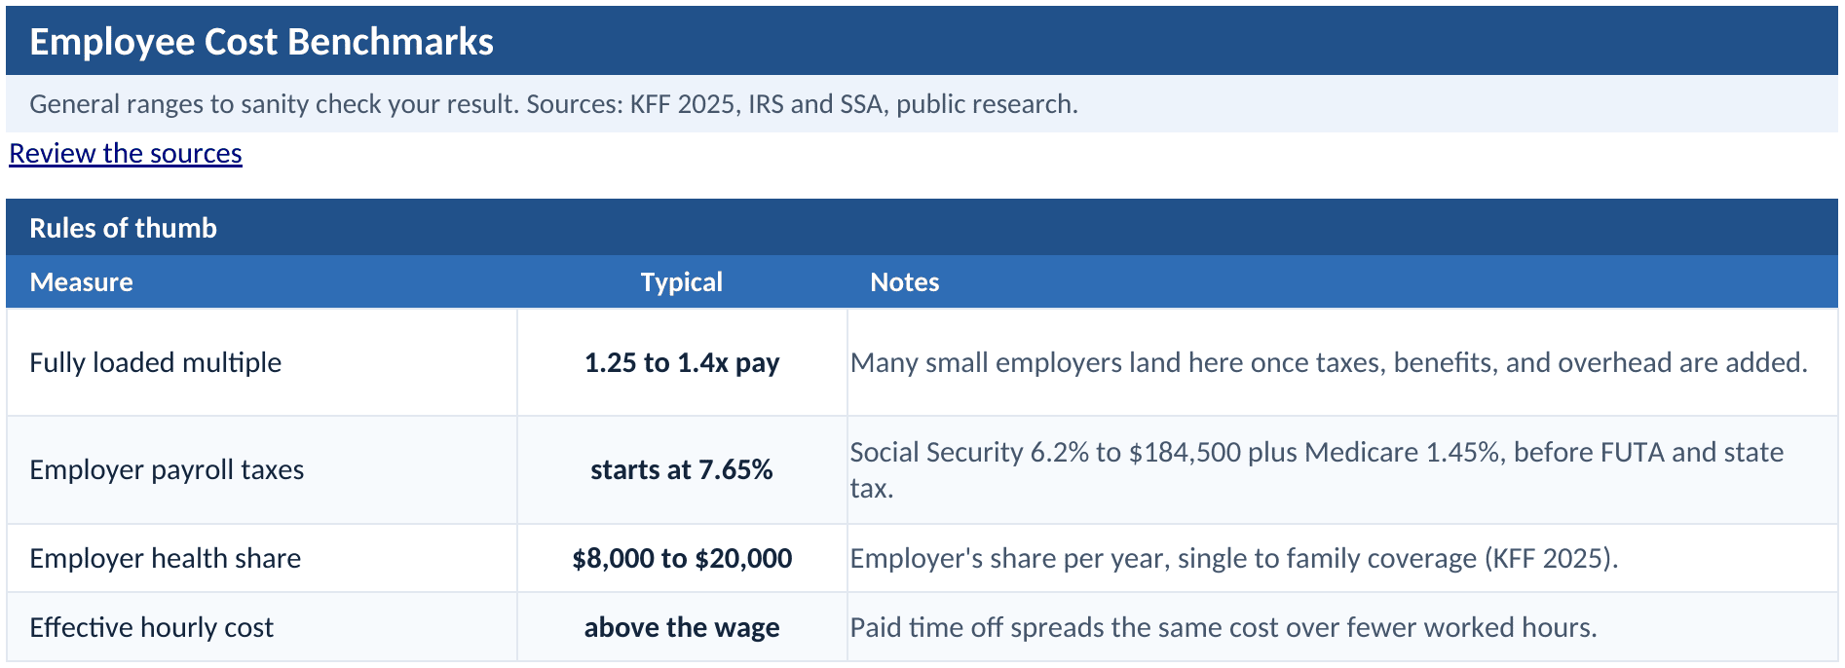Click the note about many small employers
The height and width of the screenshot is (668, 1845).
click(1329, 362)
